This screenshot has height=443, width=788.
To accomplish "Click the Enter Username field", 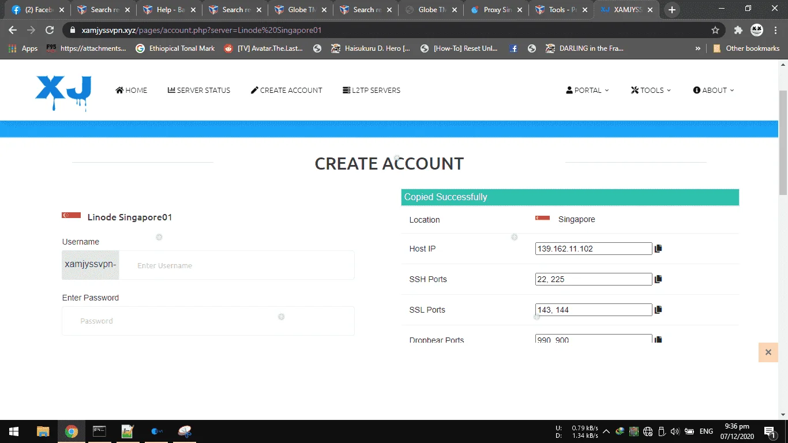I will coord(237,265).
